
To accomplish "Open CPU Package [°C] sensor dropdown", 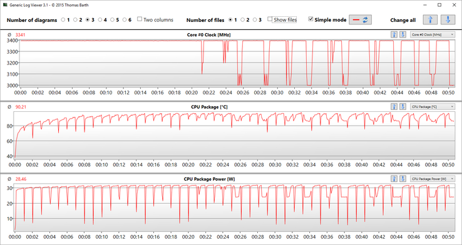I will (432, 106).
